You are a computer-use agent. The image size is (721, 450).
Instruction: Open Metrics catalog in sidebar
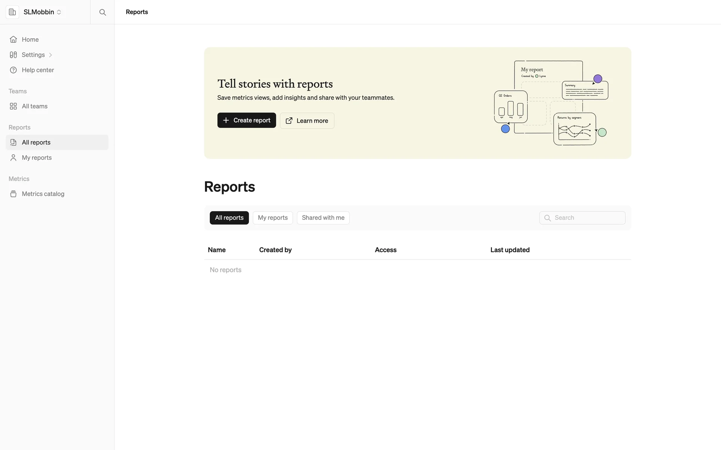(x=43, y=194)
